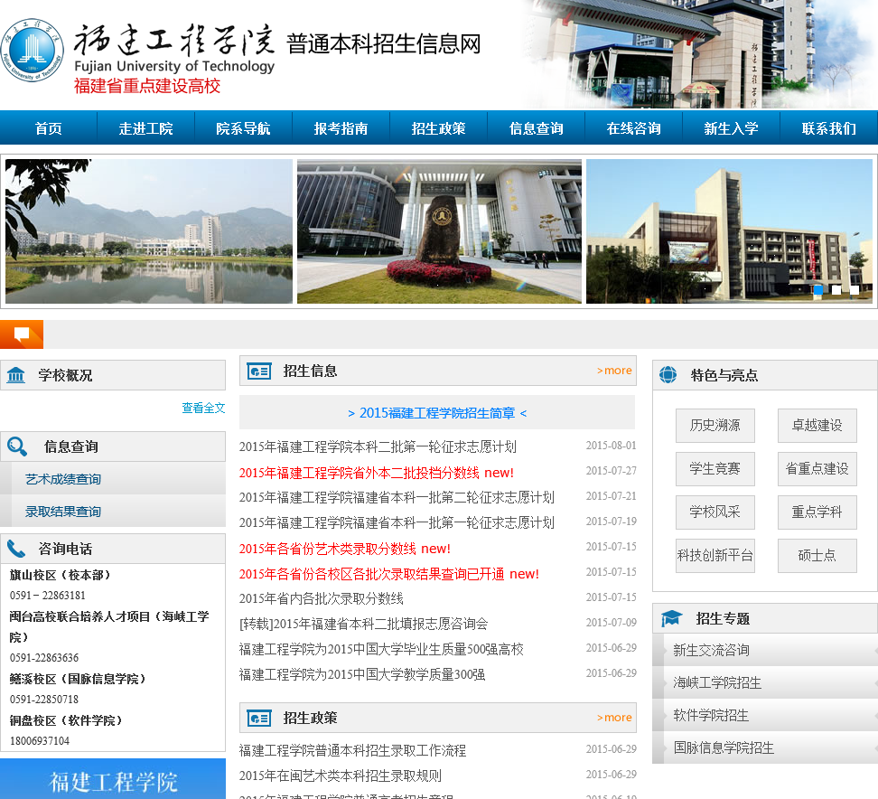Click the news icon beside 招生政策

pyautogui.click(x=259, y=718)
